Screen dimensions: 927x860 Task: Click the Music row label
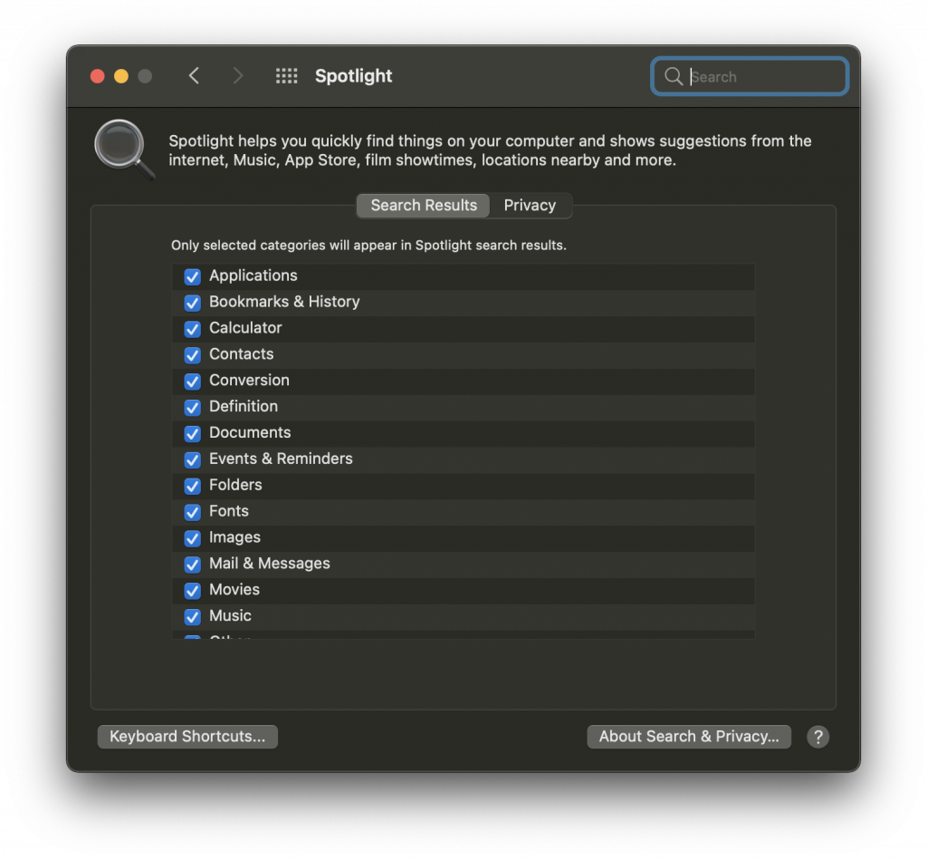[x=230, y=615]
